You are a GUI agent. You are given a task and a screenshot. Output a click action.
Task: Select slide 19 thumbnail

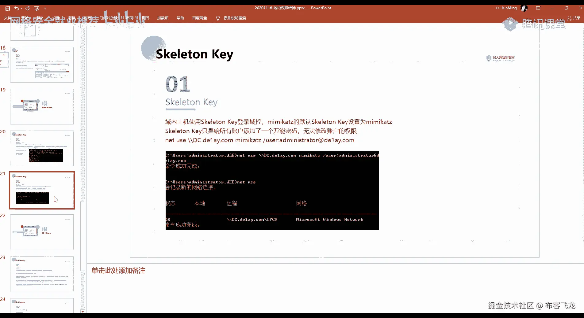[42, 106]
